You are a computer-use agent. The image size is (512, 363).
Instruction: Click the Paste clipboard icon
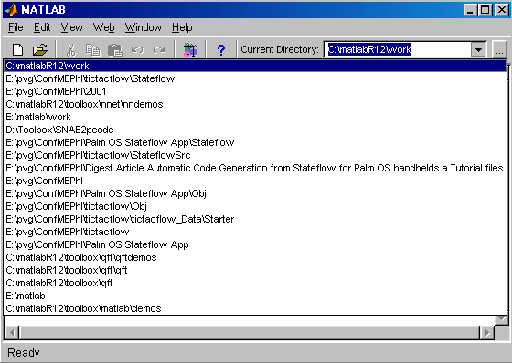coord(115,50)
